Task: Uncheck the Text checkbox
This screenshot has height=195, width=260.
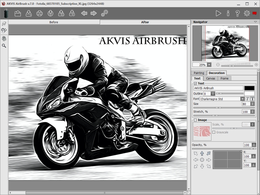Action: coord(195,84)
